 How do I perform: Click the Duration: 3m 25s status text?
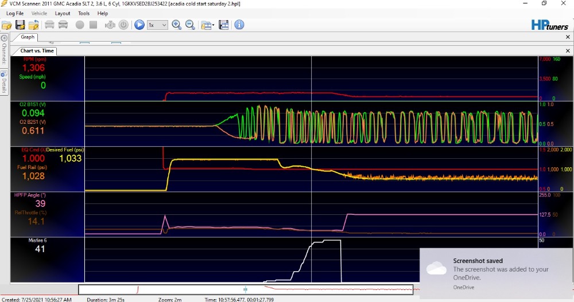coord(106,300)
